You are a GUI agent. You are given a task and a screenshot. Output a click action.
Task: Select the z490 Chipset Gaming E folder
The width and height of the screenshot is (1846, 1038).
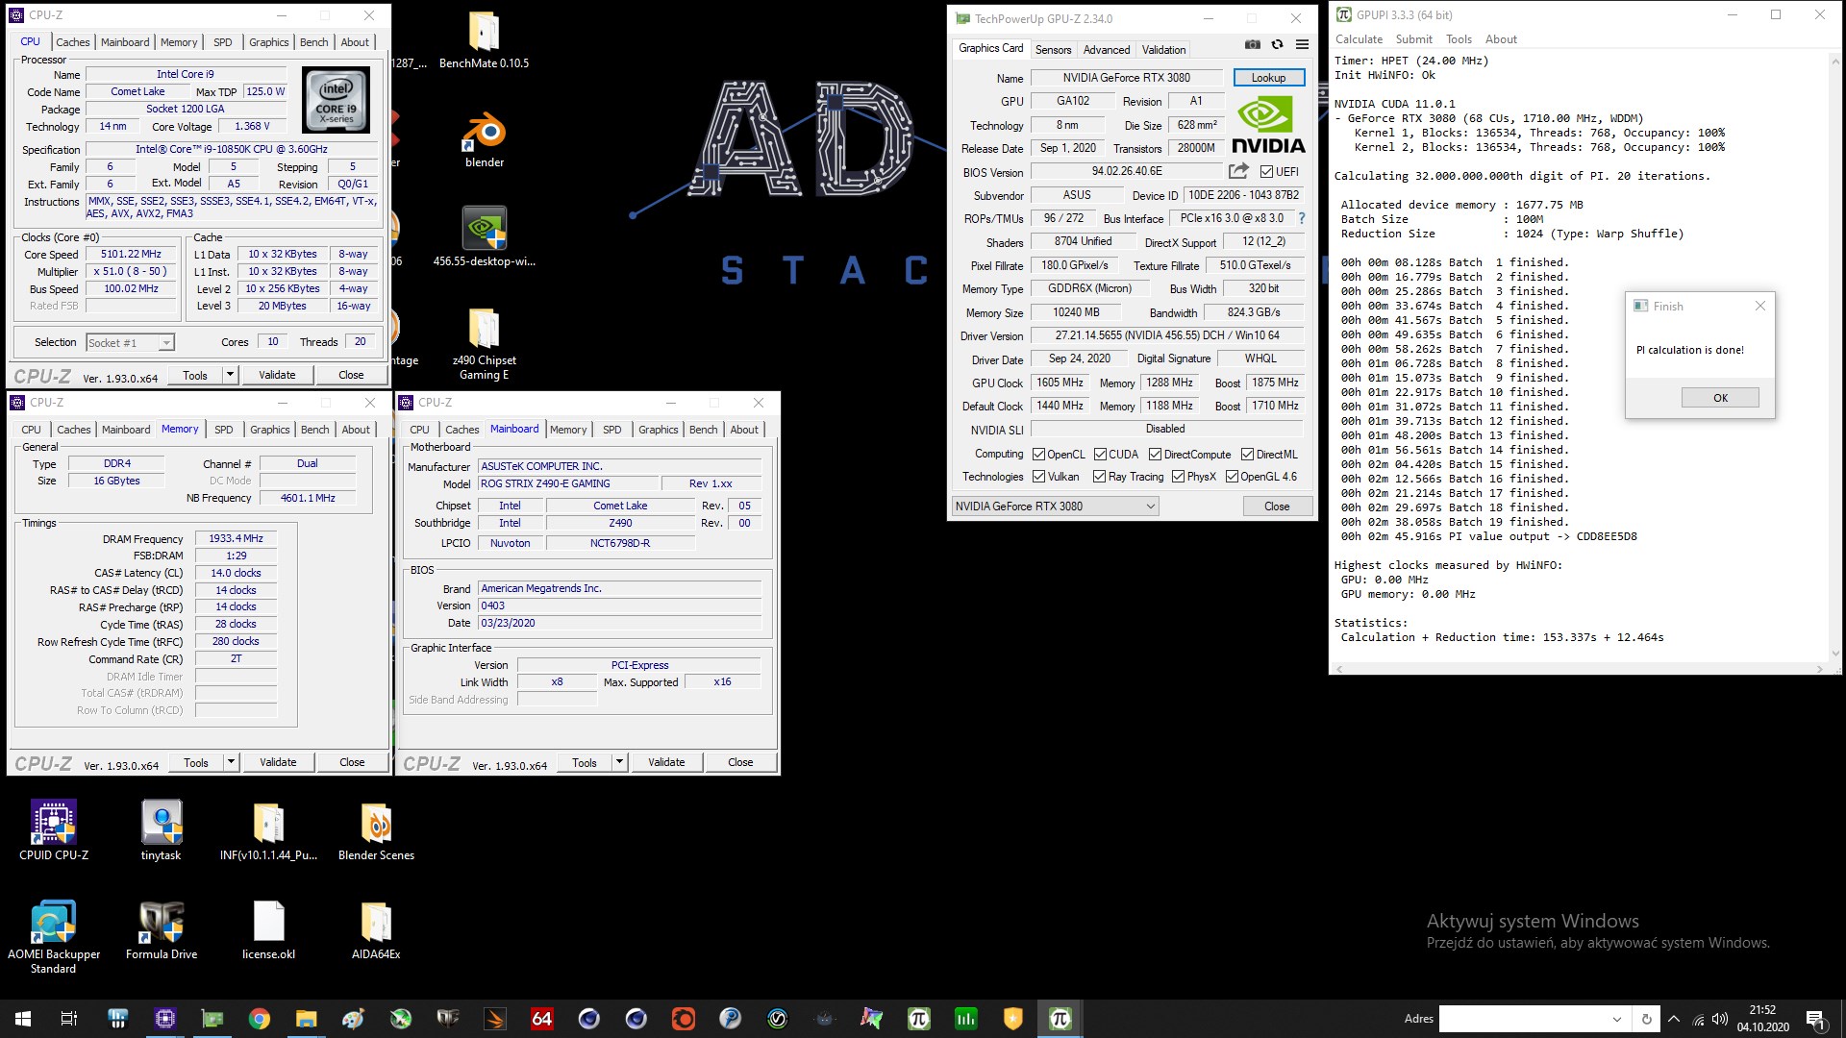tap(484, 344)
